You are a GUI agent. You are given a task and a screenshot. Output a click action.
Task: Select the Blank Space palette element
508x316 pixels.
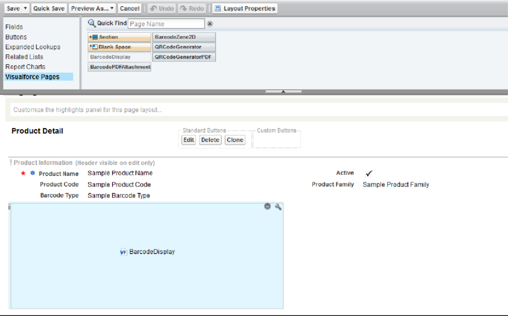(x=119, y=47)
